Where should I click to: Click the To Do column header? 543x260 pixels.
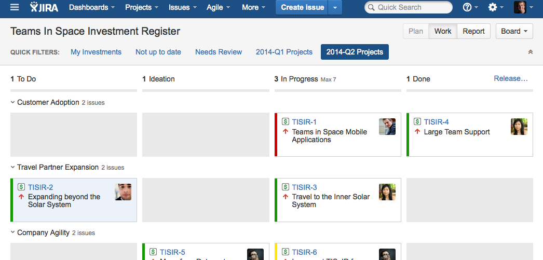point(26,79)
